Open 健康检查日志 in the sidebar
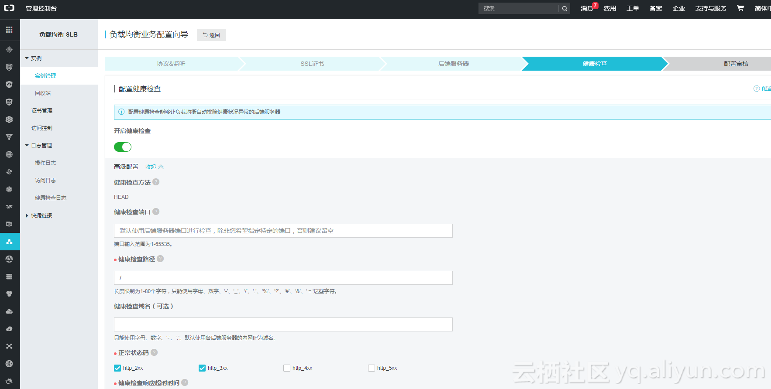This screenshot has width=771, height=389. point(51,198)
